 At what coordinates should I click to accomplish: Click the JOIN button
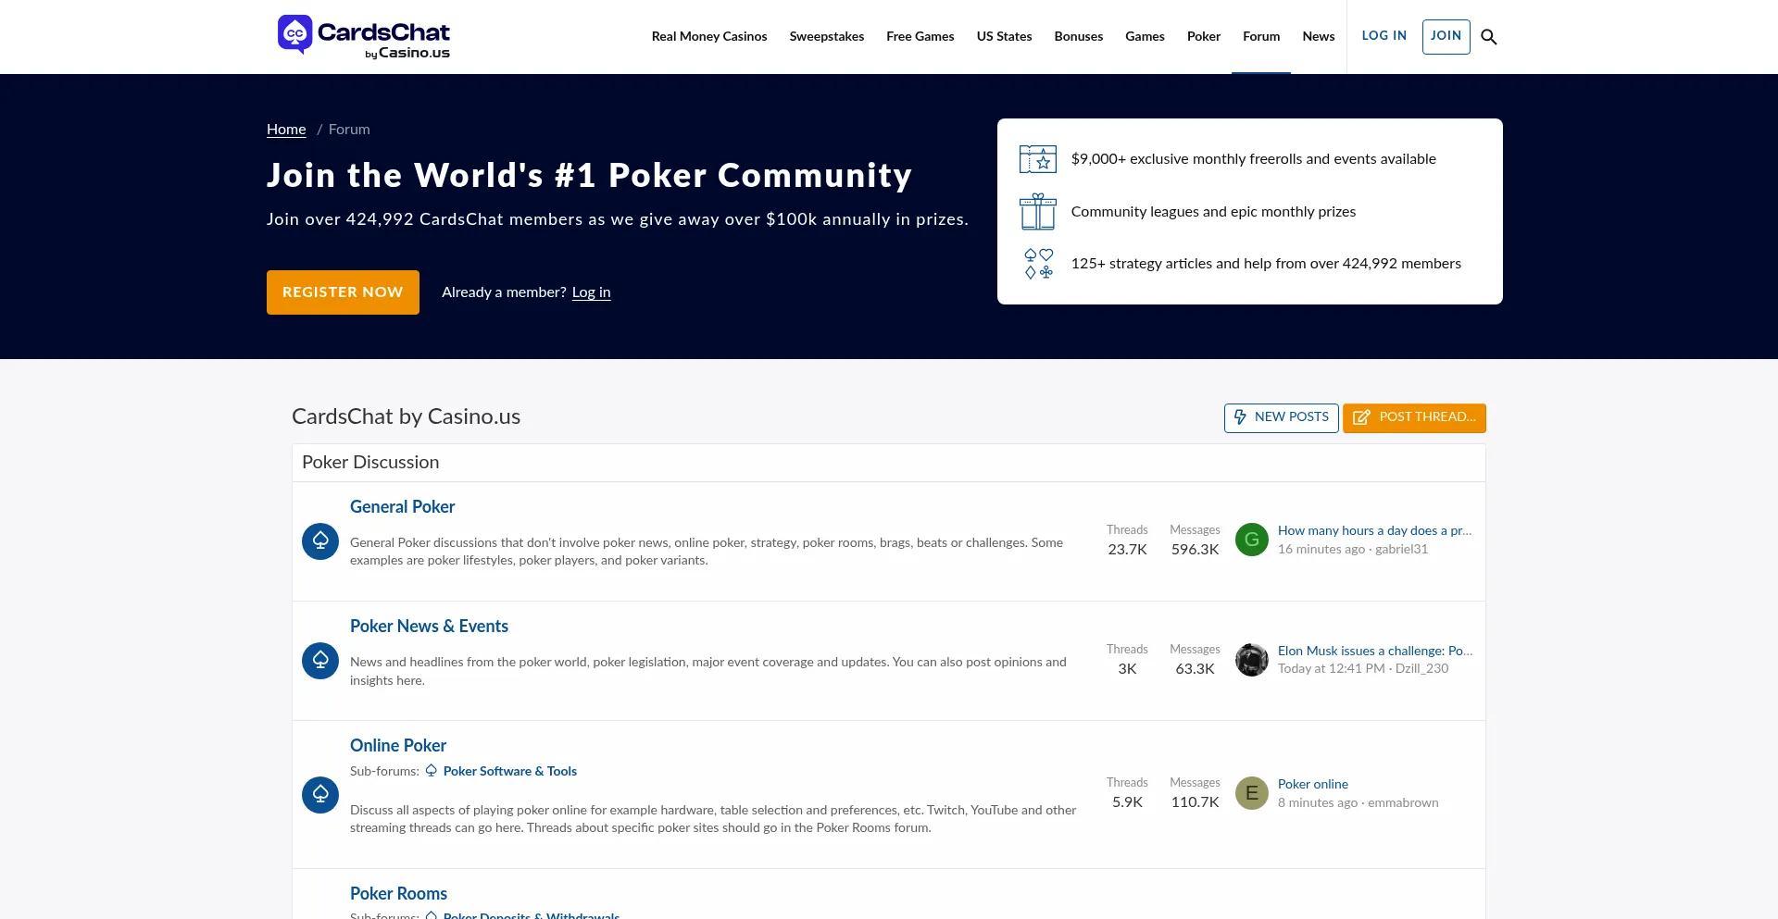(x=1446, y=36)
